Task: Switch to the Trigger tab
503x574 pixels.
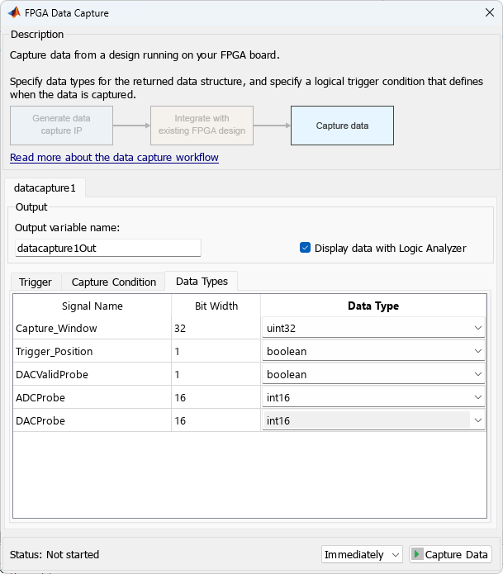Action: pos(36,282)
